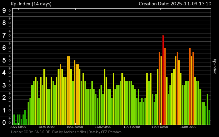Select the 10/31 00:00 x-axis label
Viewport: 219px width, 137px height.
(x=75, y=127)
